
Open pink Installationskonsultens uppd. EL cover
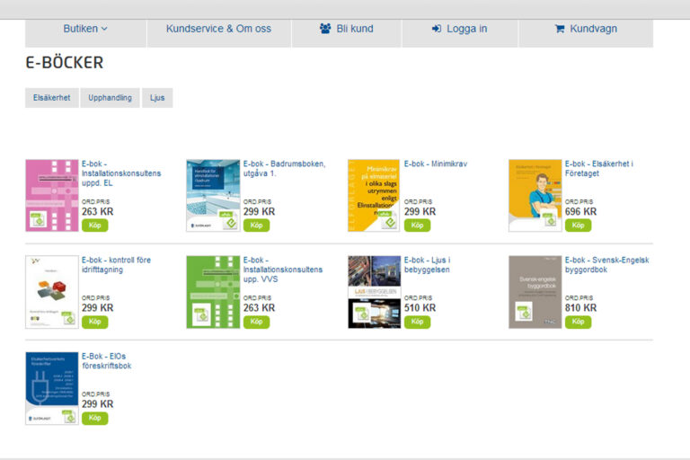(x=52, y=196)
